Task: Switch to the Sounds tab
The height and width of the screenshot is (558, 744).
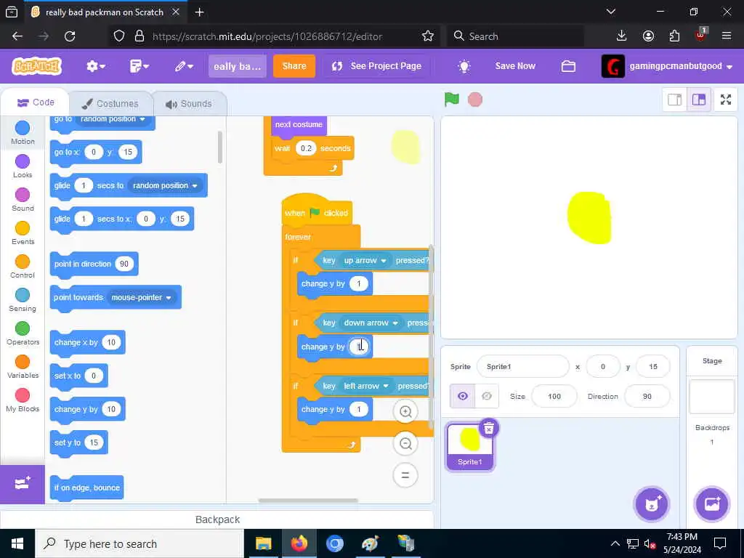Action: 189,103
